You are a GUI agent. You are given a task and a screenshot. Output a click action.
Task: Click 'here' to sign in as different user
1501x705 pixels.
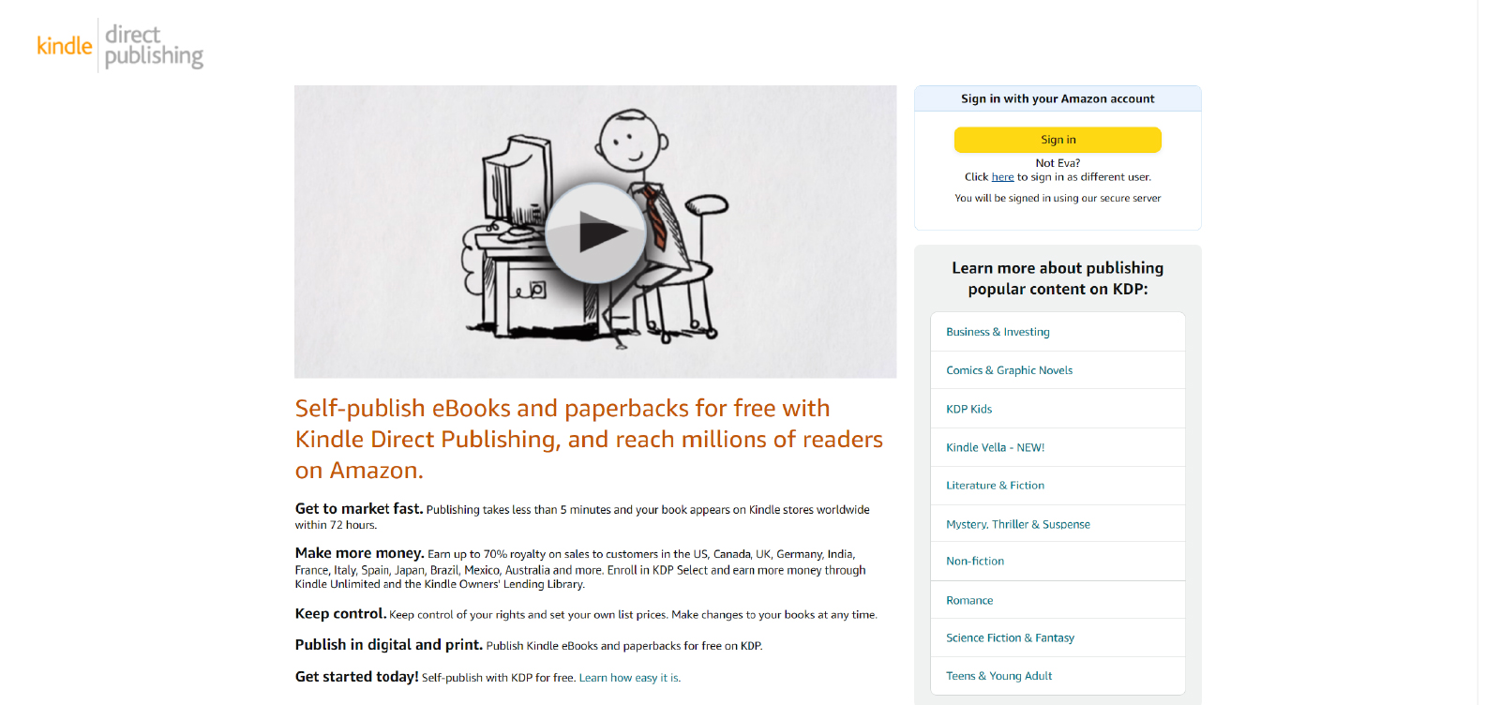(x=1002, y=177)
